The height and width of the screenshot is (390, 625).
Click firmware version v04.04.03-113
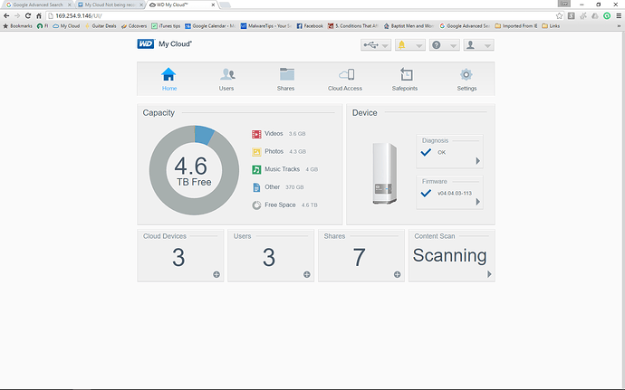pyautogui.click(x=455, y=194)
